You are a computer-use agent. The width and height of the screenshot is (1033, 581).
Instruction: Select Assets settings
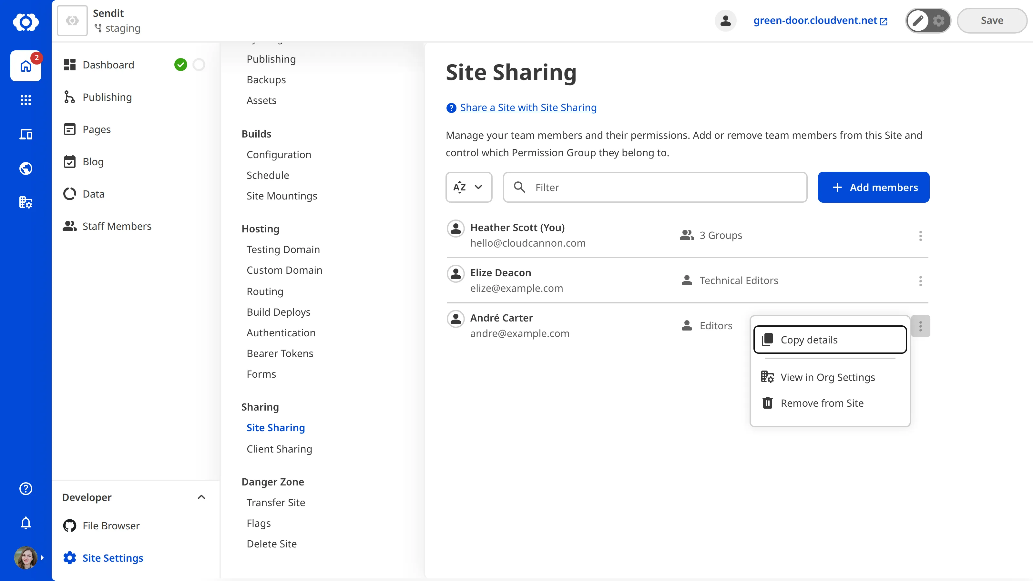pos(261,100)
